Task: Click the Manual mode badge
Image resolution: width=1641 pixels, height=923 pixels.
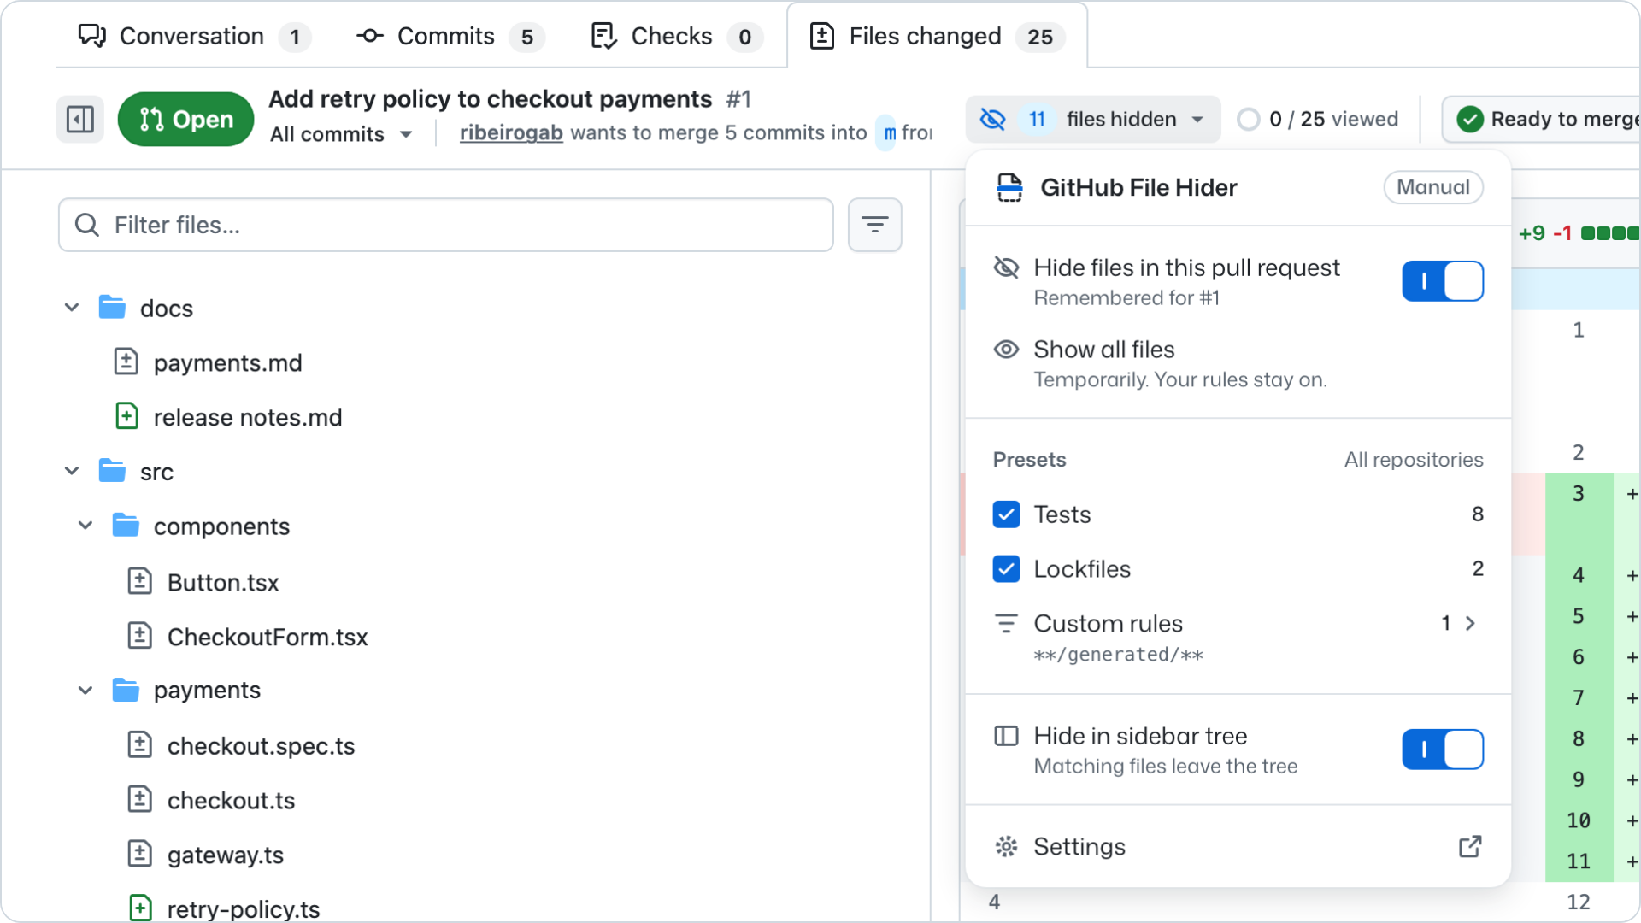Action: coord(1433,187)
